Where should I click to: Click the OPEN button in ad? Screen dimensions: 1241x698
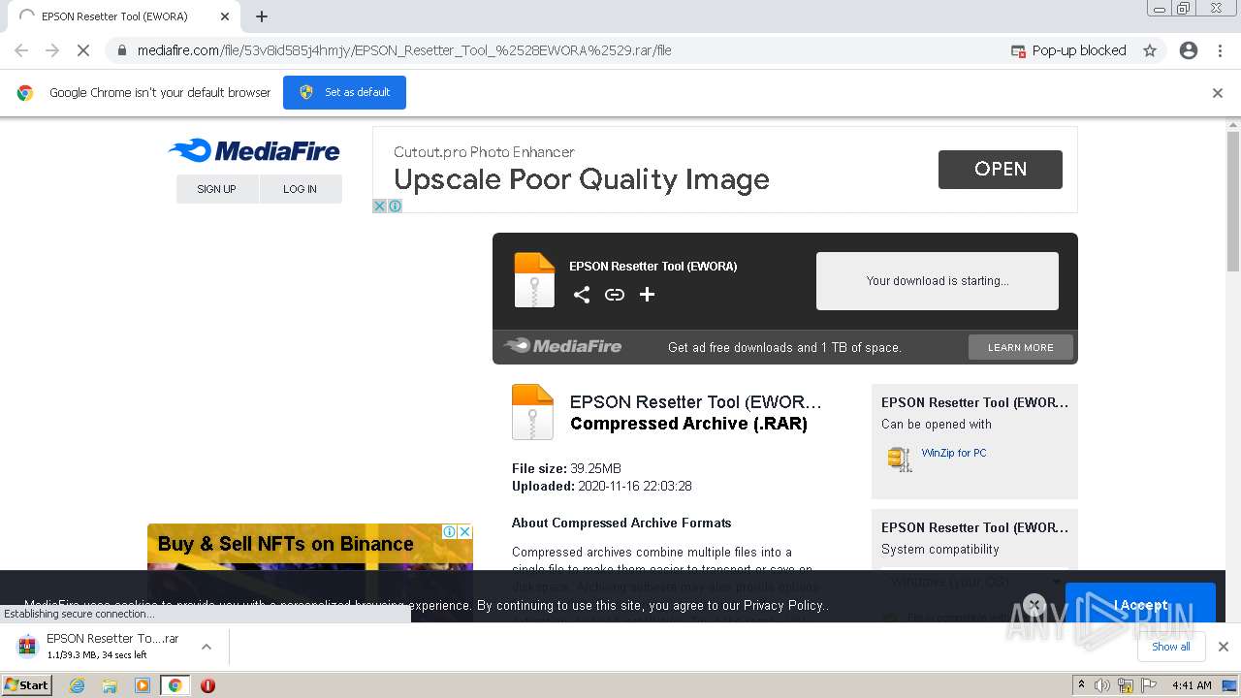[1001, 170]
